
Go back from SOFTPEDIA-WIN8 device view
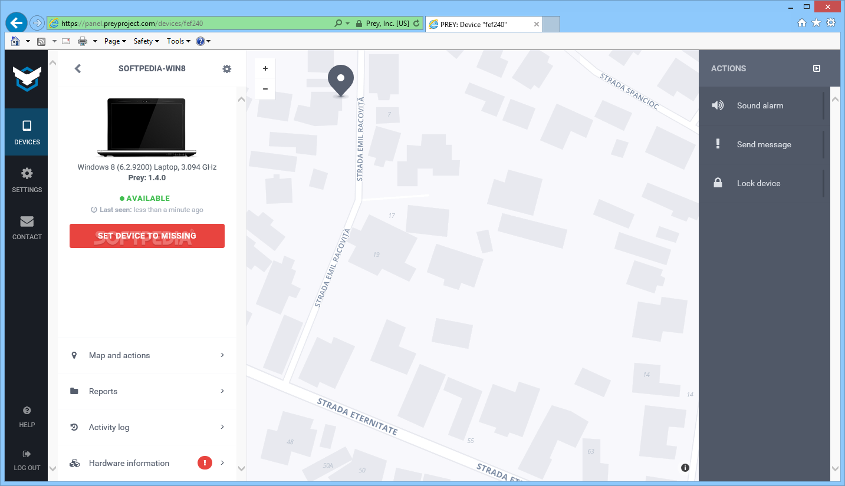77,68
